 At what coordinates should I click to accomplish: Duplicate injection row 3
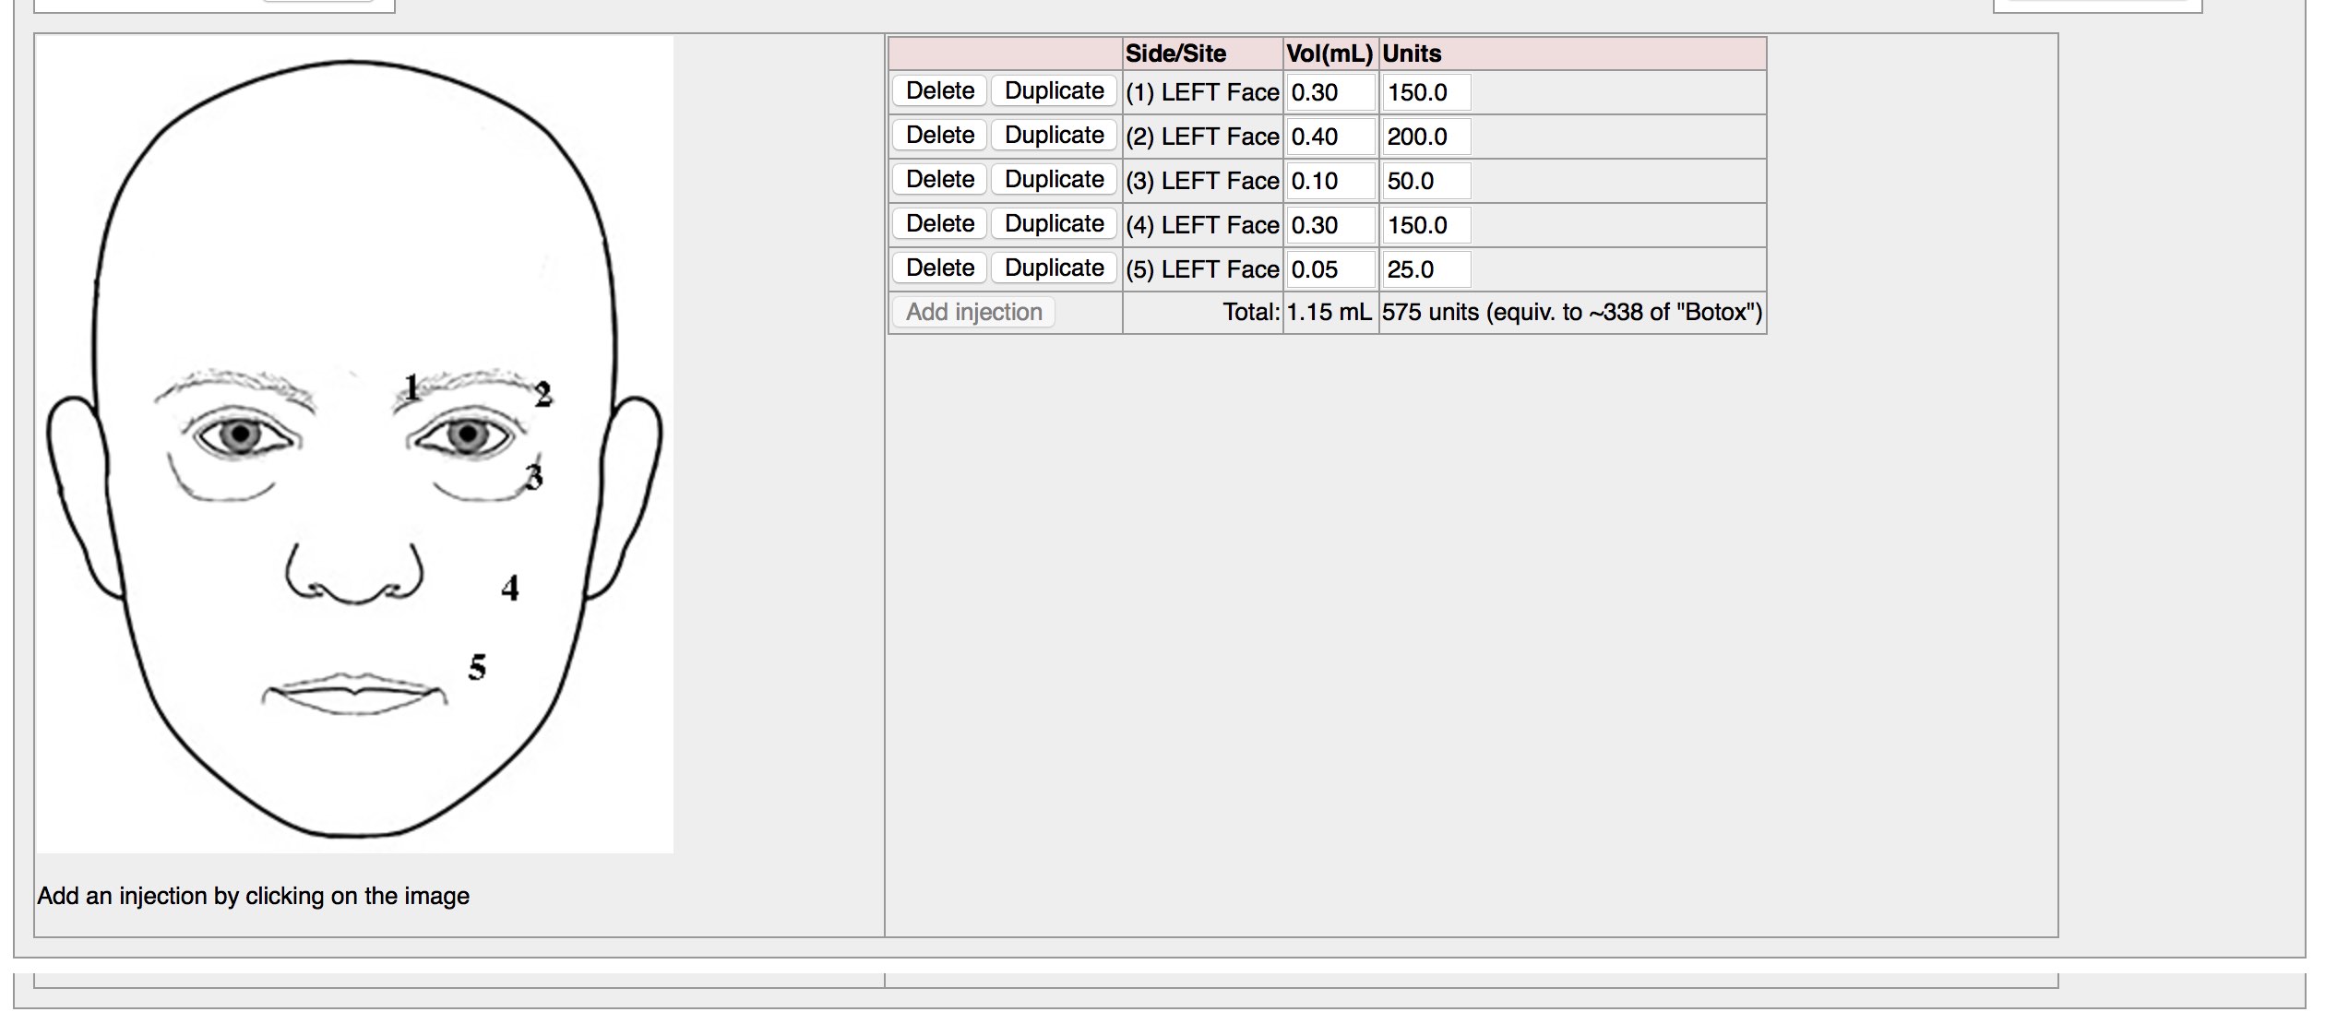[1054, 180]
